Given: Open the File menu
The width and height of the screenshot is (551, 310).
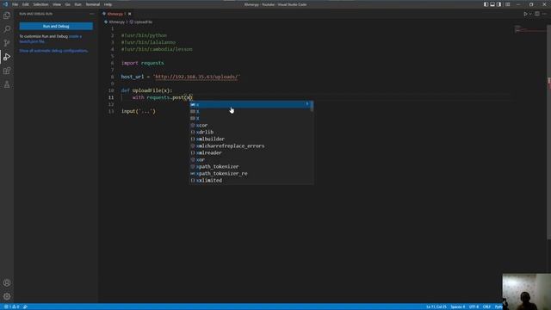Looking at the screenshot, I should [x=15, y=4].
